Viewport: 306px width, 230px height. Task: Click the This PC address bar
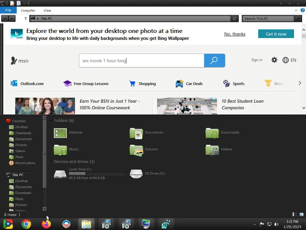point(130,19)
